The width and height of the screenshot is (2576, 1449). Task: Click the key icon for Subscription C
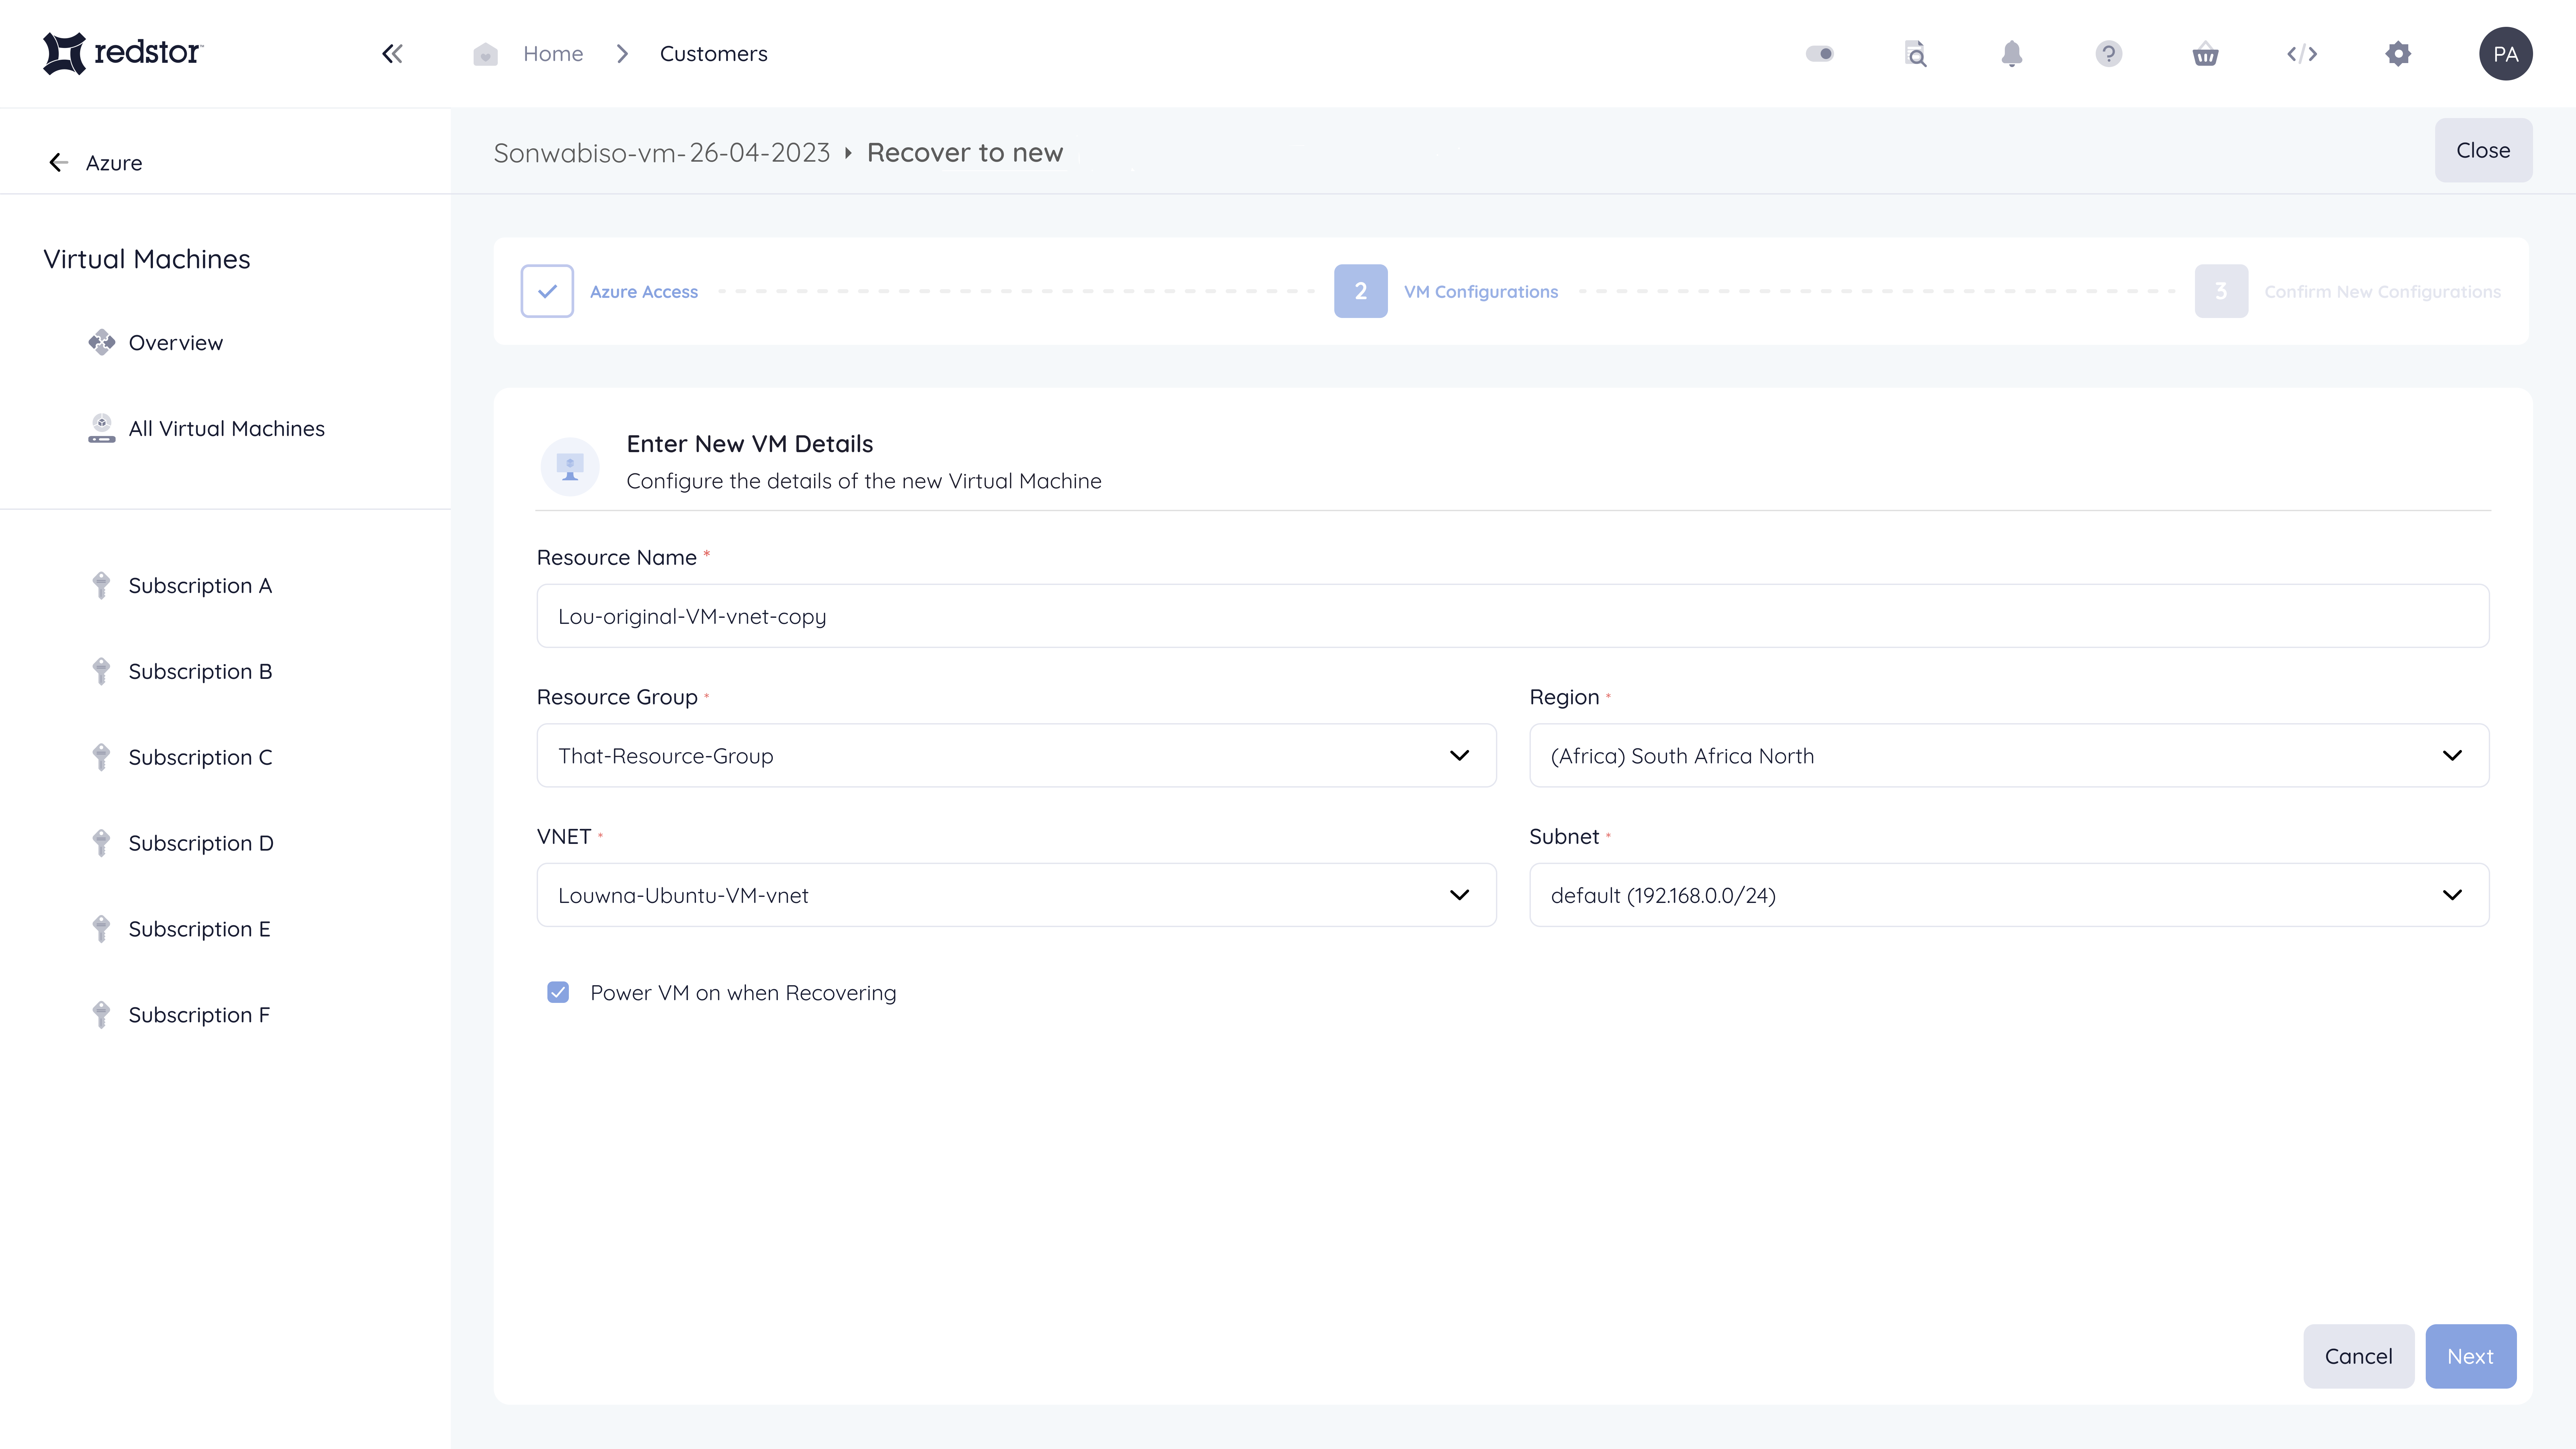(x=101, y=757)
